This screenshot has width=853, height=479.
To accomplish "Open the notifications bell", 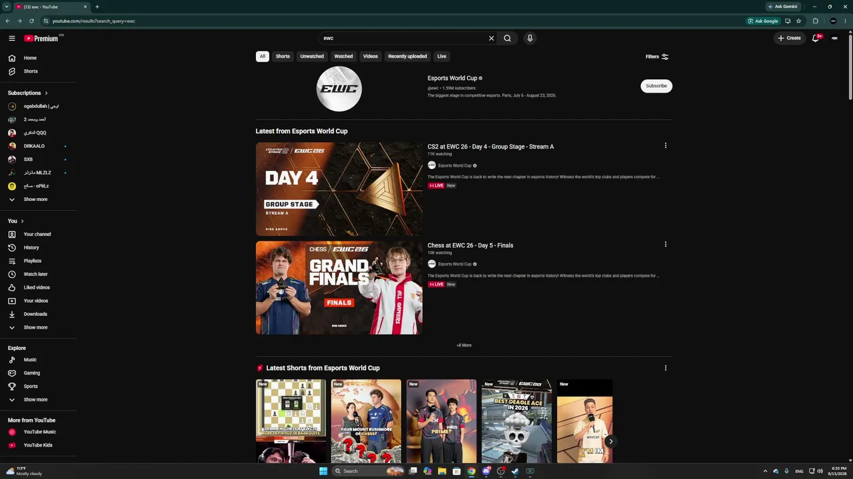I will coord(816,38).
